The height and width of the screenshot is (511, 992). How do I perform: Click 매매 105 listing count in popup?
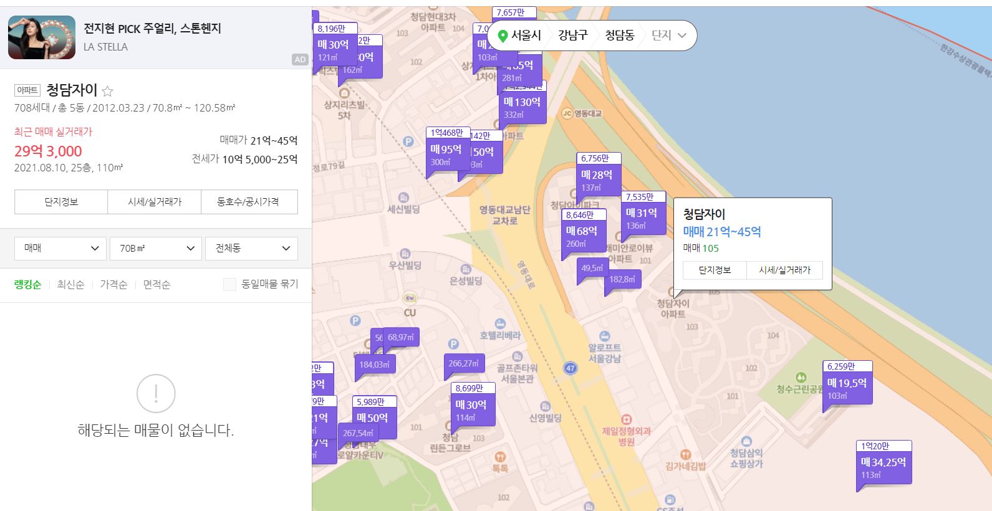701,248
